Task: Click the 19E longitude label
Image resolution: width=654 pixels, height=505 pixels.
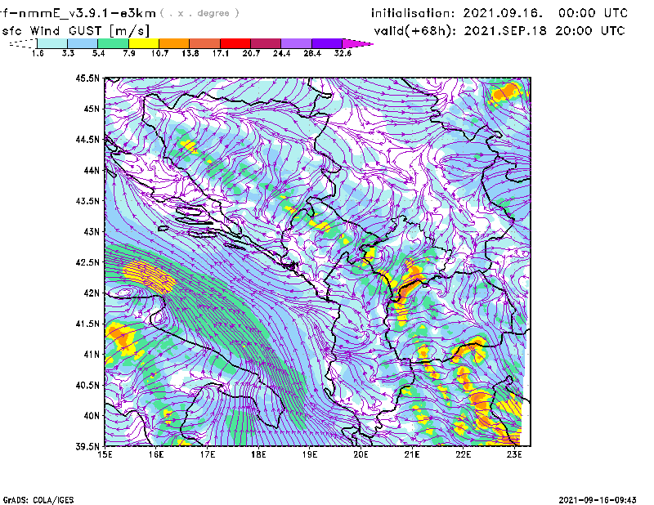Action: point(310,454)
